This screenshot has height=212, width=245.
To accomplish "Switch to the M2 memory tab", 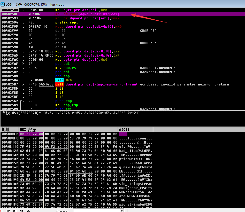I will tap(8, 211).
